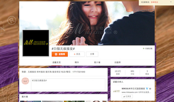This screenshot has width=174, height=102.
Task: Open MIKKA米咪日式造型接发 host profile link
Action: [133, 89]
